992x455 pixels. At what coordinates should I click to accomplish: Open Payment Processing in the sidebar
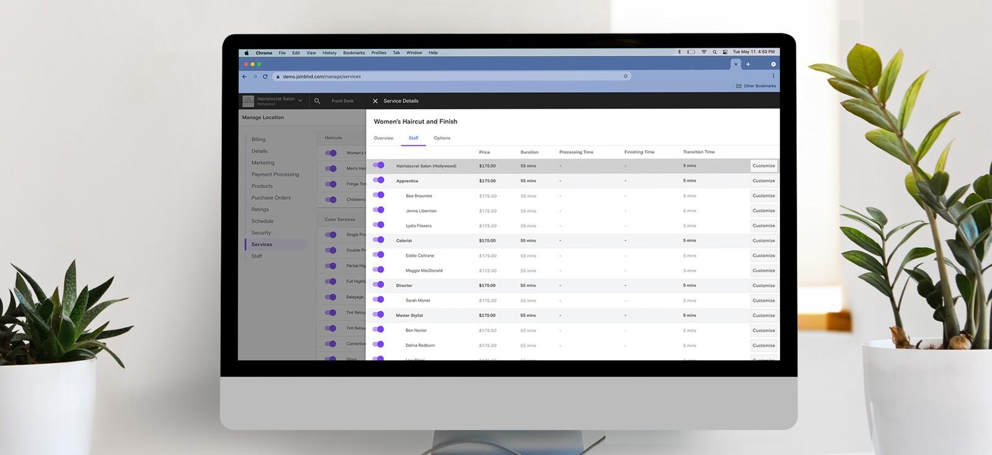275,175
